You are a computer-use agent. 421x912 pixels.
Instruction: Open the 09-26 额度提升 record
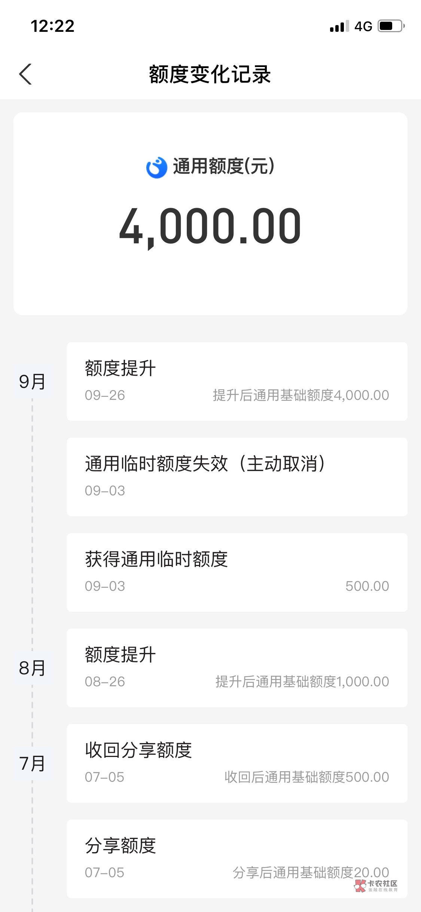[237, 381]
